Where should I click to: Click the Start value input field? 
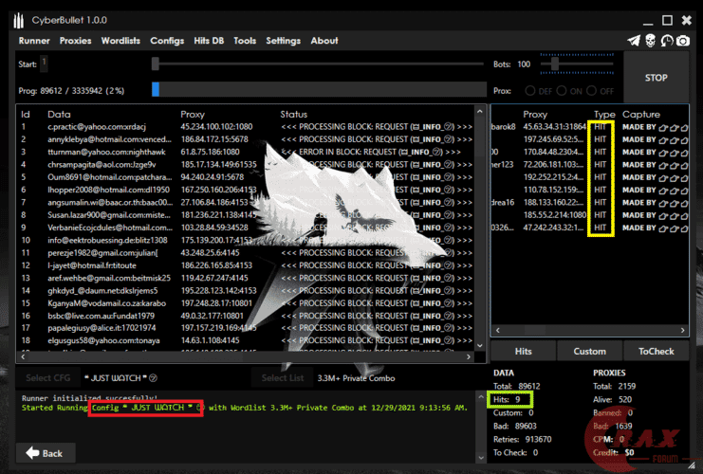pos(44,64)
